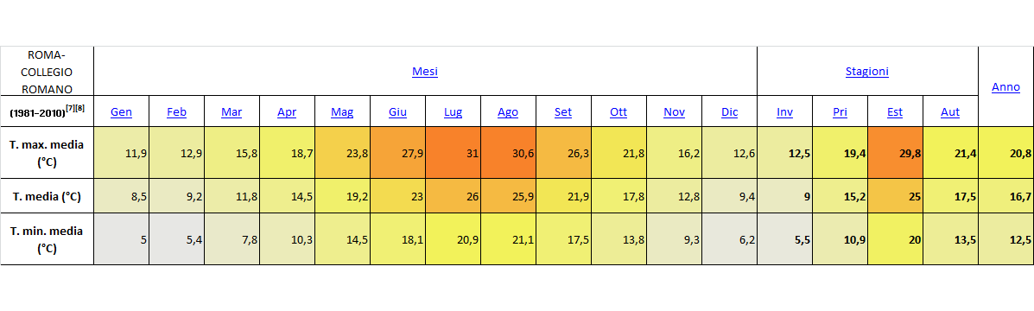Follow the Nov month link
Screen dimensions: 1034x311
click(674, 112)
